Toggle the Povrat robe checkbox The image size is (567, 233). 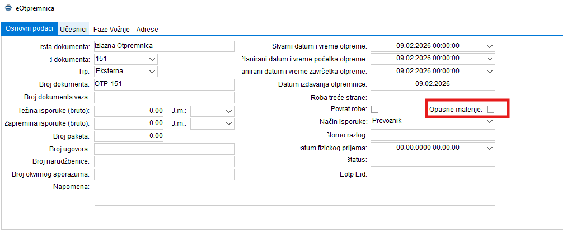pyautogui.click(x=374, y=110)
